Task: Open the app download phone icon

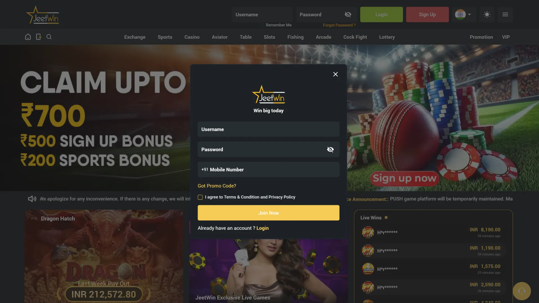Action: click(x=38, y=37)
